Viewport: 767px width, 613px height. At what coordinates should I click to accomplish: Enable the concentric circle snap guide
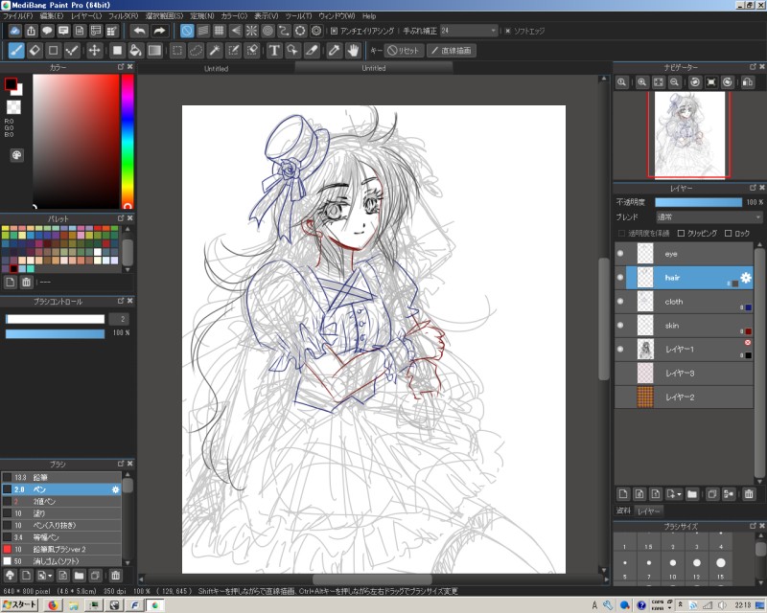[267, 31]
